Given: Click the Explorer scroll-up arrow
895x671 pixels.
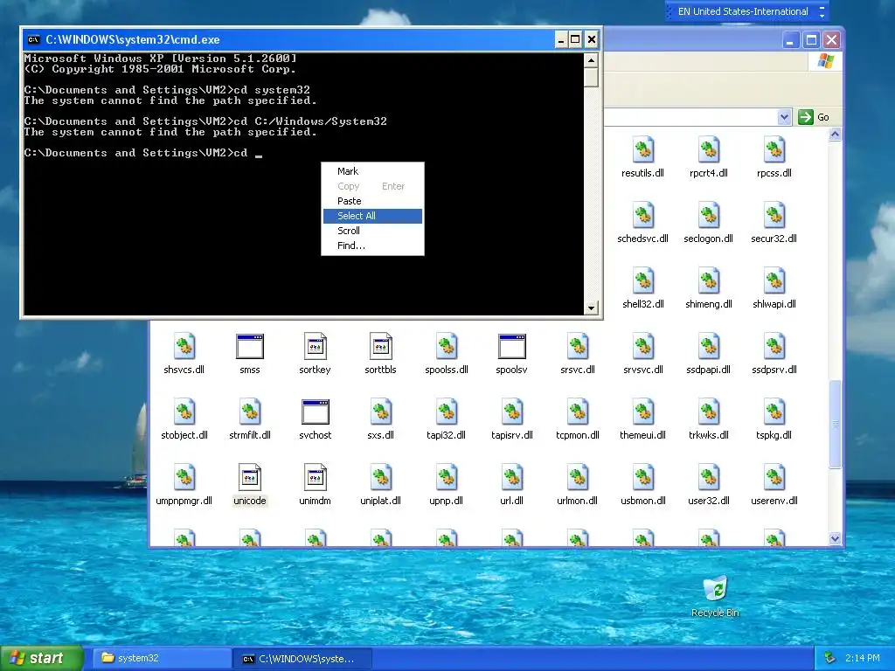Looking at the screenshot, I should click(835, 135).
